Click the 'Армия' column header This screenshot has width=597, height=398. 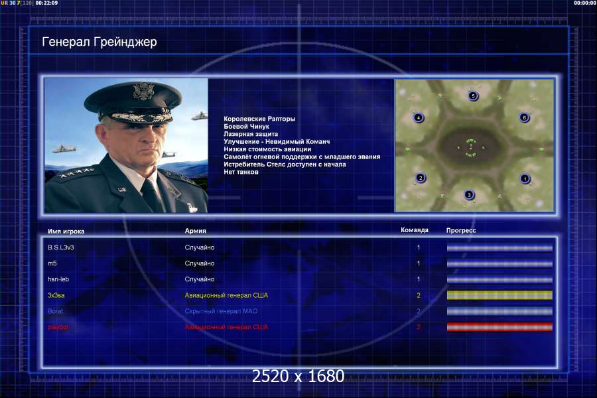(x=195, y=231)
